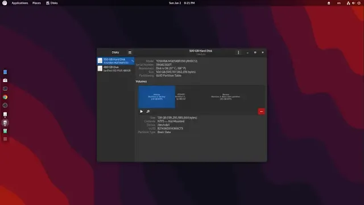The image size is (364, 205).
Task: Open the terminal icon in dock
Action: coord(5,89)
